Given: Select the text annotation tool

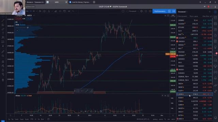Looking at the screenshot, I should [3, 33].
